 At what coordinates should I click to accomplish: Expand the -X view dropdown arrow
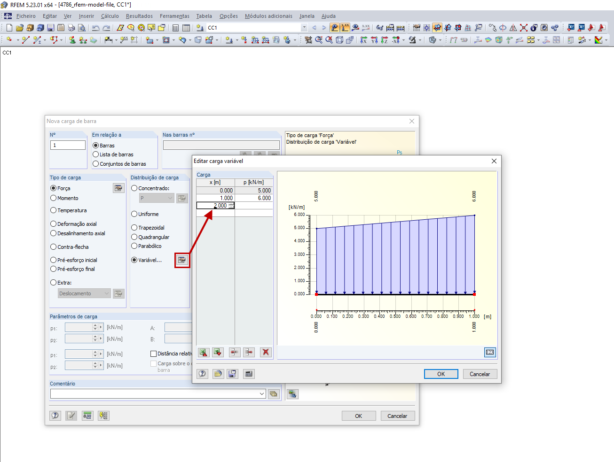pos(404,40)
